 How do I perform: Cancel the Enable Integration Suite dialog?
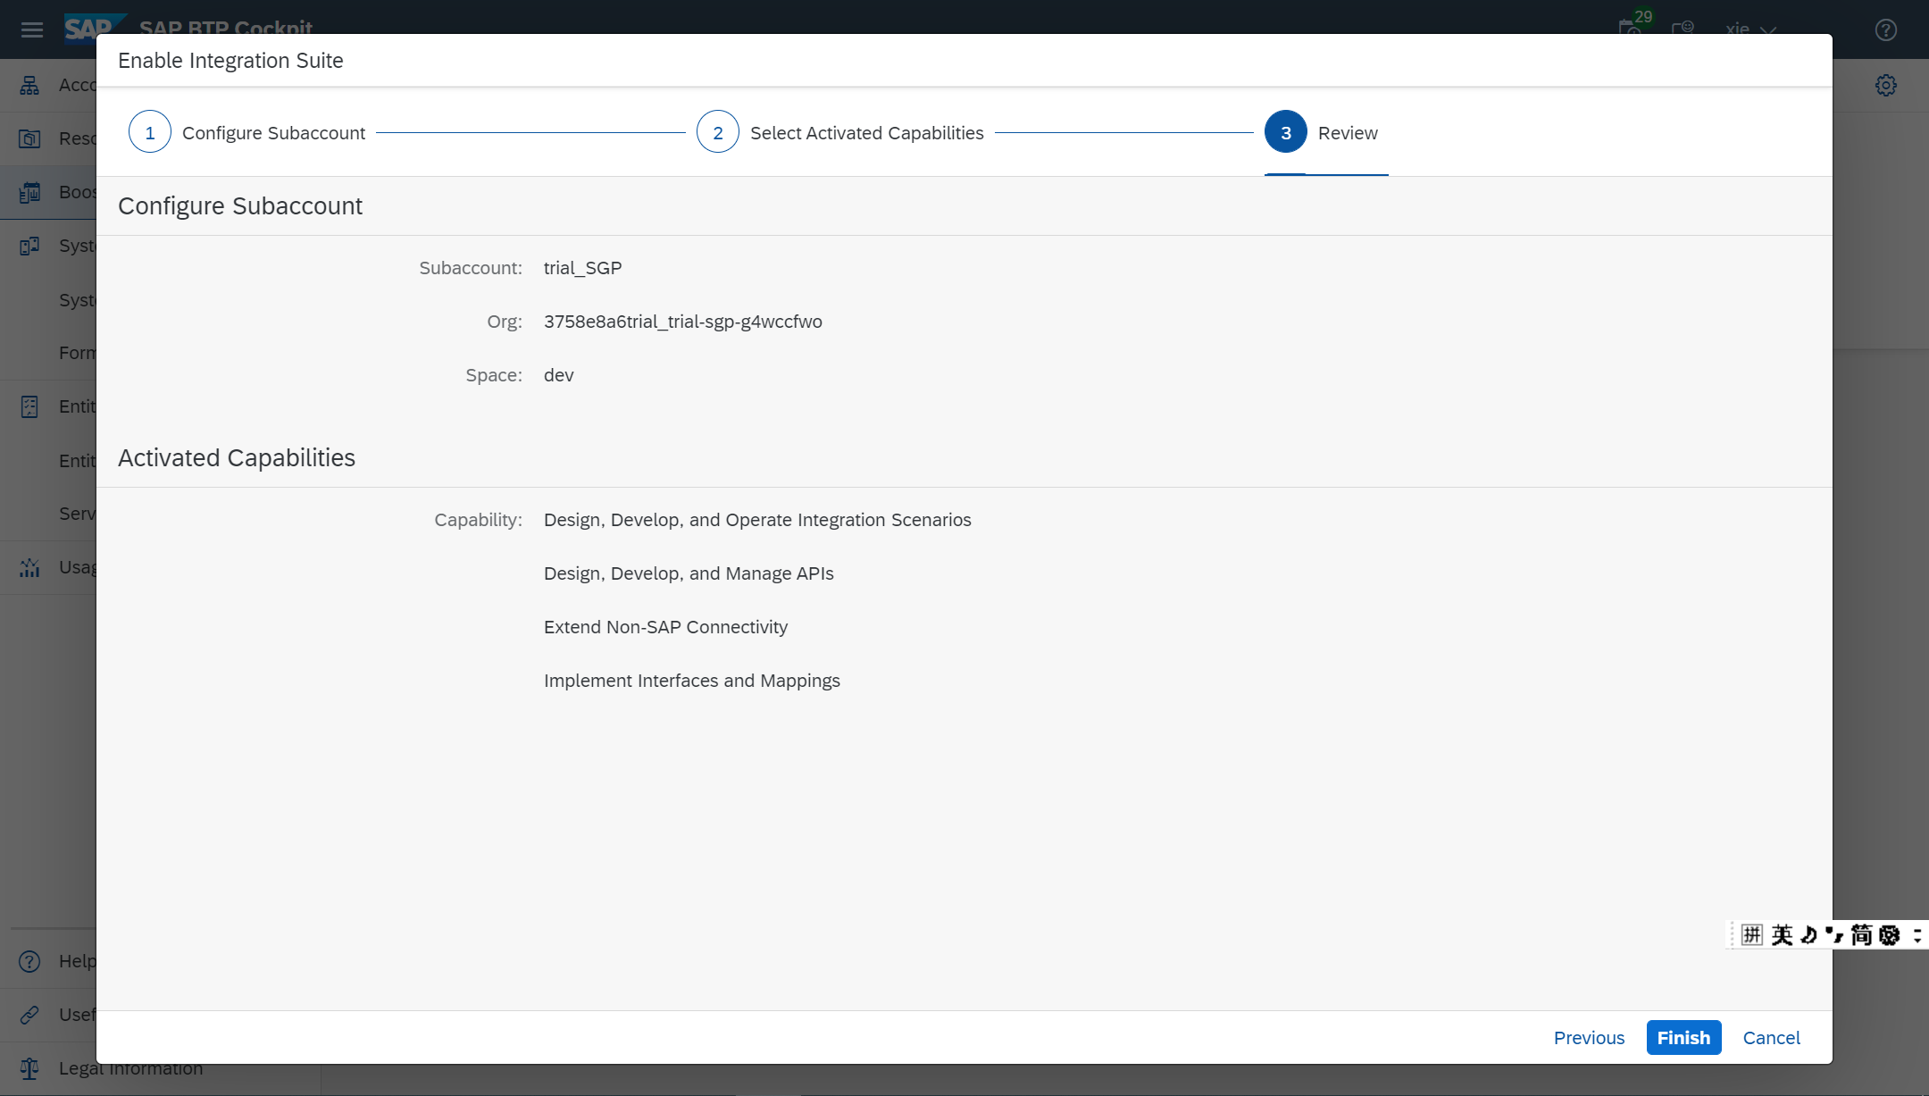(1771, 1038)
